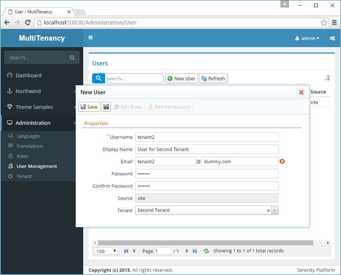Bookmark page with the star icon

(324, 23)
